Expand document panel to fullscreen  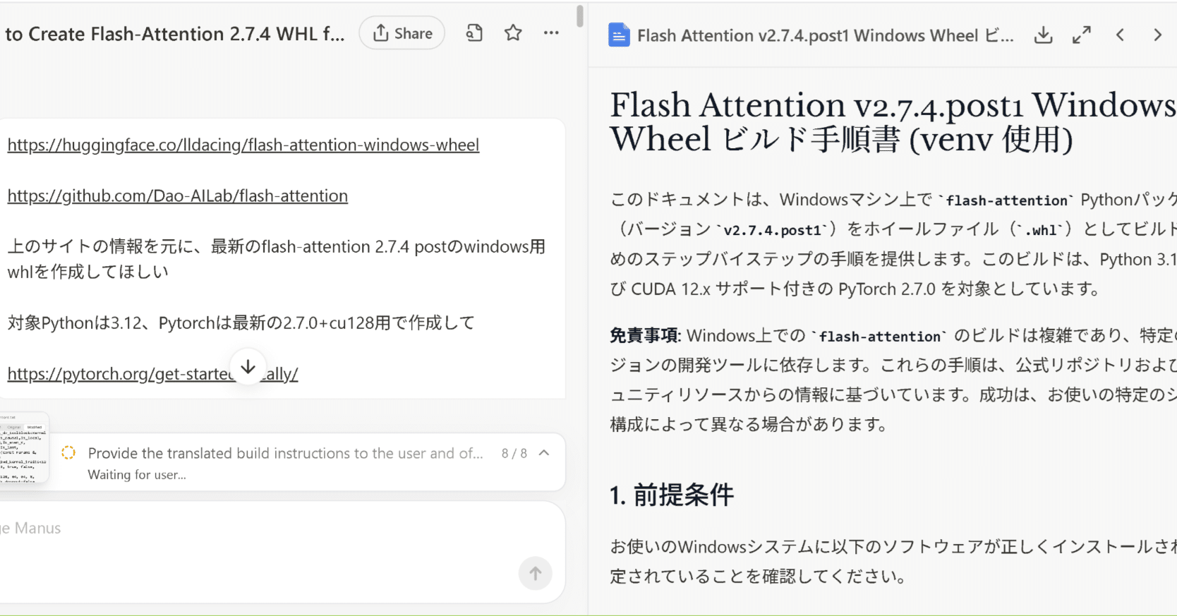pyautogui.click(x=1081, y=35)
